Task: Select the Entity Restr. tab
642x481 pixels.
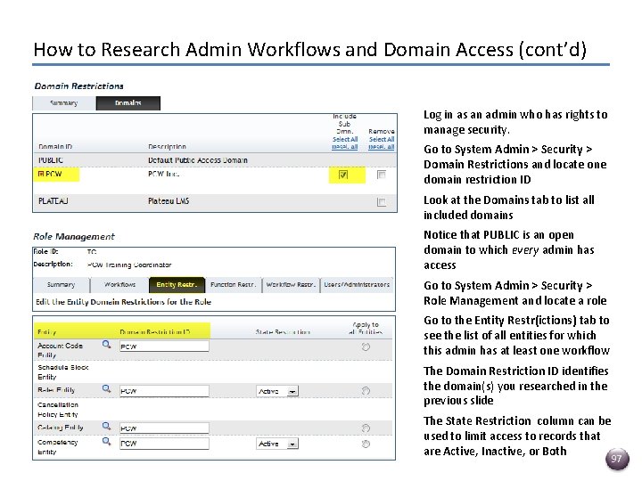Action: coord(177,285)
